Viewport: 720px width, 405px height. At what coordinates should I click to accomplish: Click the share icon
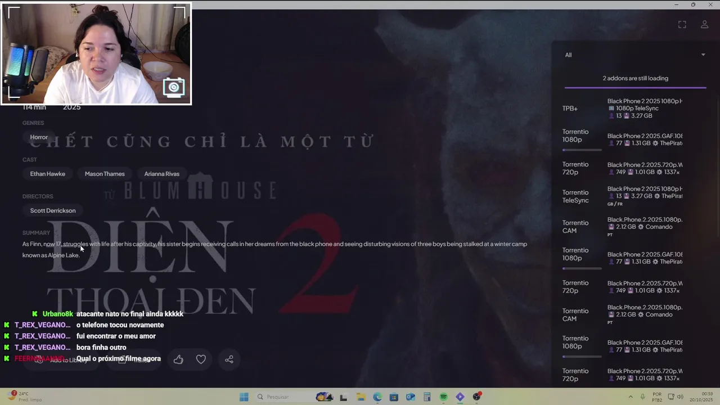[x=229, y=359]
